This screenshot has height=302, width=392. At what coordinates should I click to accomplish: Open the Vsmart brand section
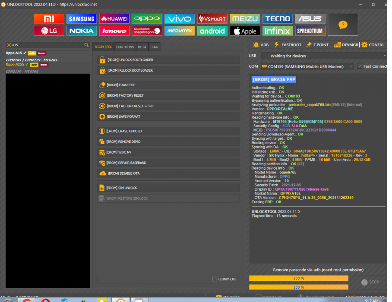tap(212, 19)
